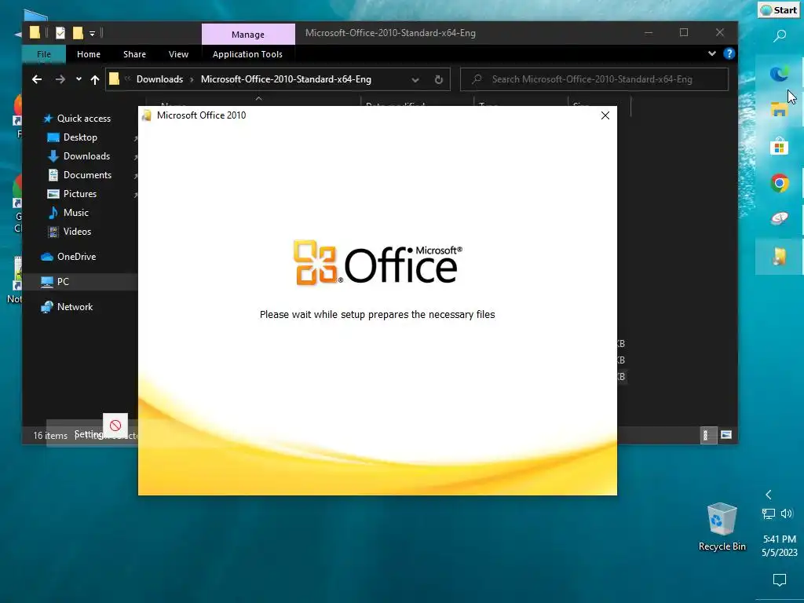The height and width of the screenshot is (603, 804).
Task: Click the Microsoft-Office-2010-Standard-x64-Eng breadcrumb
Action: pos(286,79)
